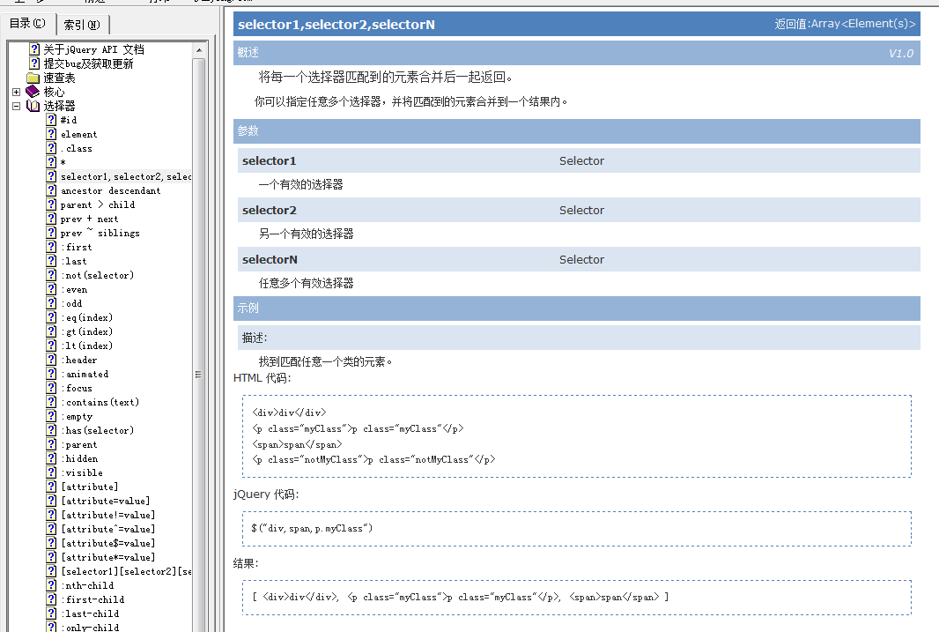
Task: Select the 速查表 tree item
Action: (59, 78)
